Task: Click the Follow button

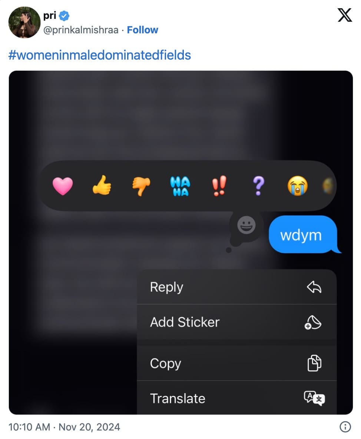Action: [143, 30]
